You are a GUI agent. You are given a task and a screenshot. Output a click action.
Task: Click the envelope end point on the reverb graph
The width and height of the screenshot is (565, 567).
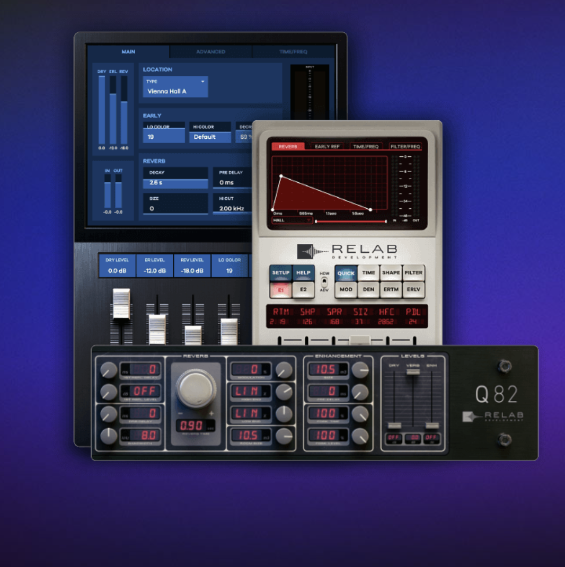pyautogui.click(x=370, y=209)
